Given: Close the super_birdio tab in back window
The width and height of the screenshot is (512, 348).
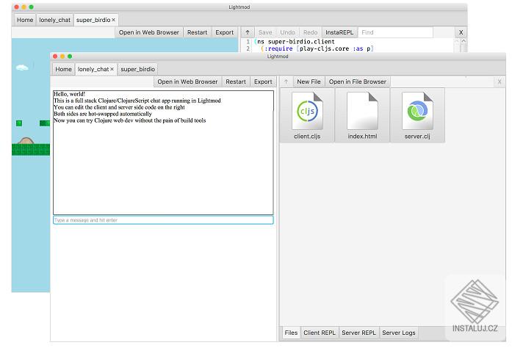Looking at the screenshot, I should (x=114, y=20).
